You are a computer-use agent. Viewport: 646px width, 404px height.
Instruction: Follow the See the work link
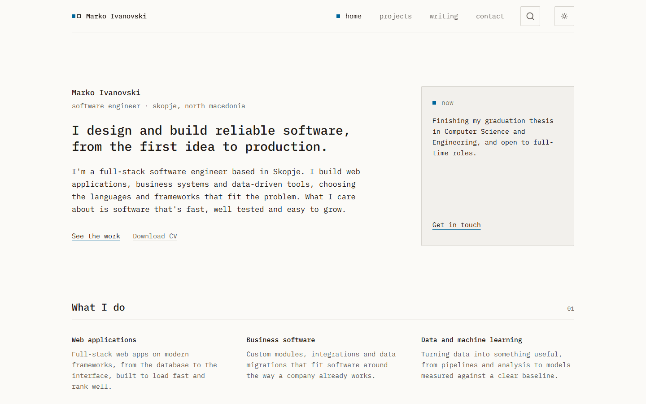tap(96, 236)
